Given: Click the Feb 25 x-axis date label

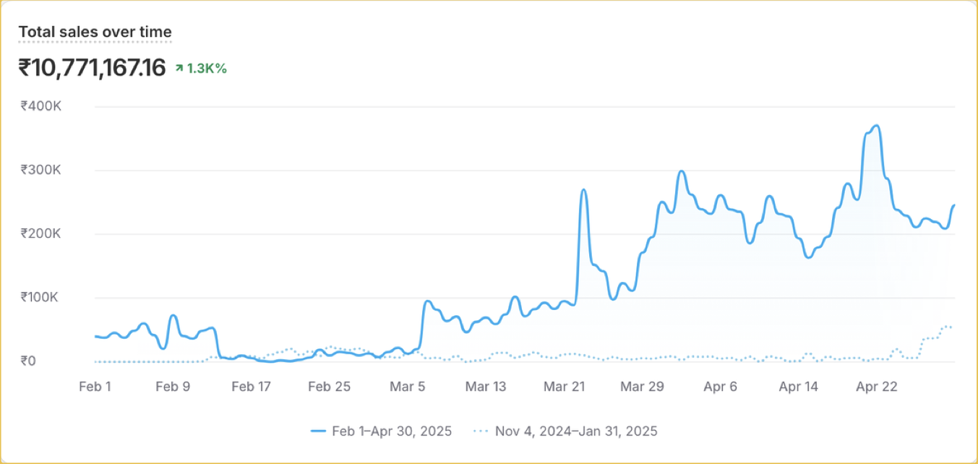Looking at the screenshot, I should (x=329, y=387).
